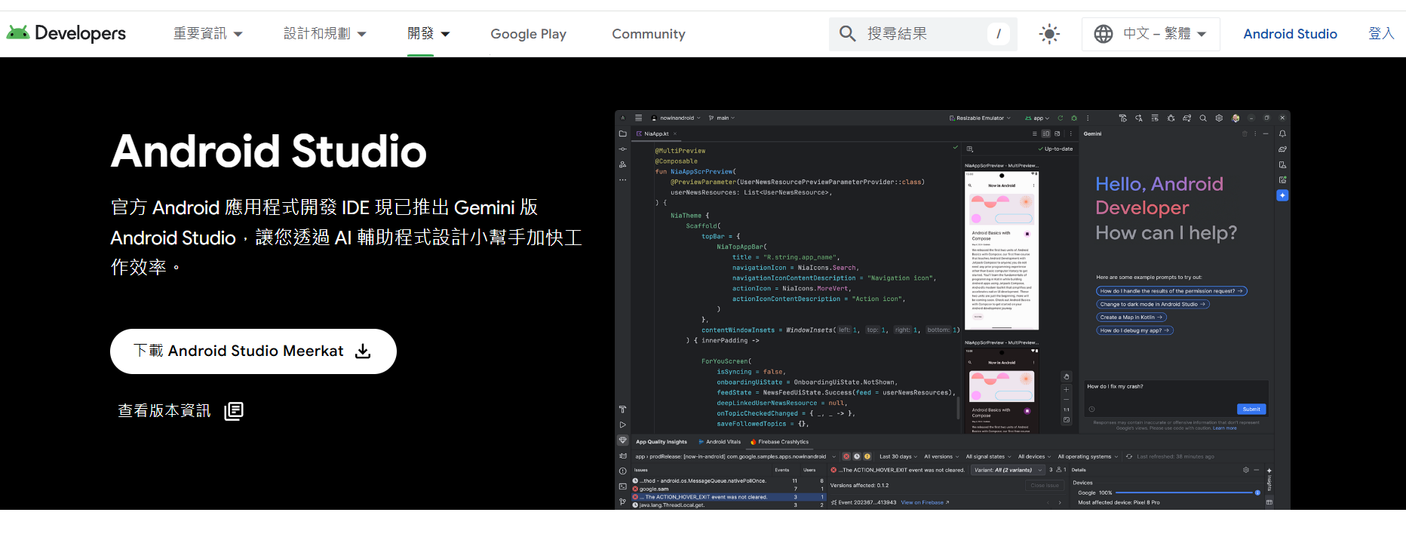Open the Community tab
The height and width of the screenshot is (543, 1406).
[648, 34]
